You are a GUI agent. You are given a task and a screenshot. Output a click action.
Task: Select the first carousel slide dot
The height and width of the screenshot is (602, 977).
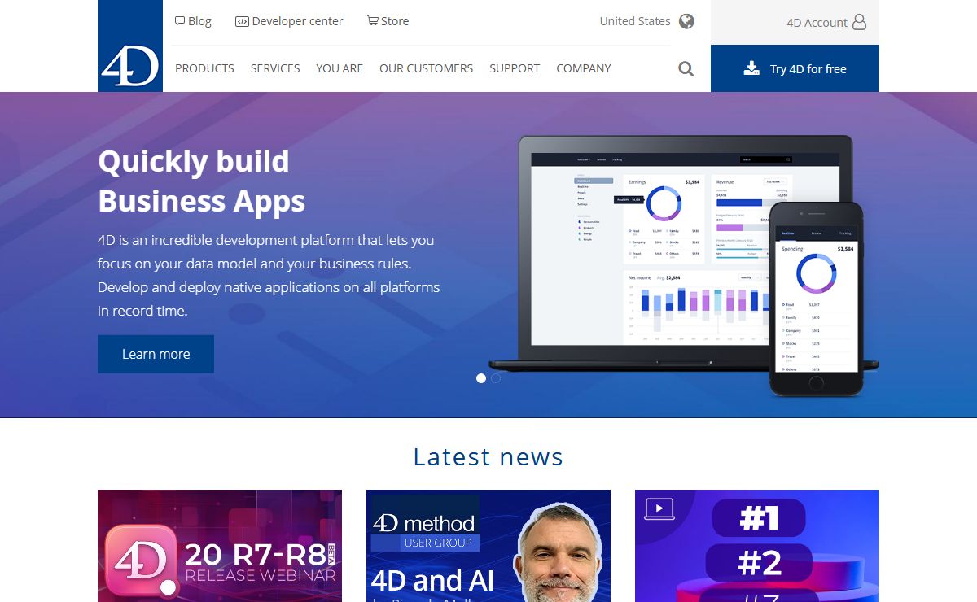[481, 378]
